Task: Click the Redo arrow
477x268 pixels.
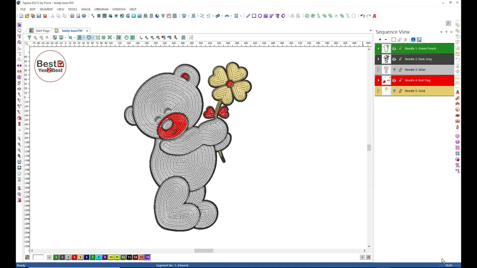Action: click(368, 16)
